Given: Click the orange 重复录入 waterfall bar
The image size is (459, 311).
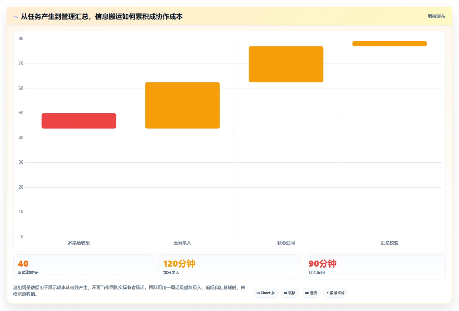Looking at the screenshot, I should click(x=183, y=105).
